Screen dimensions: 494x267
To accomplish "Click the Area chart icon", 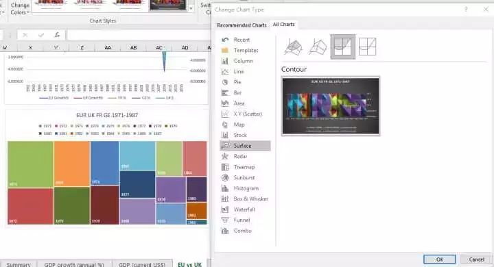I will point(225,103).
